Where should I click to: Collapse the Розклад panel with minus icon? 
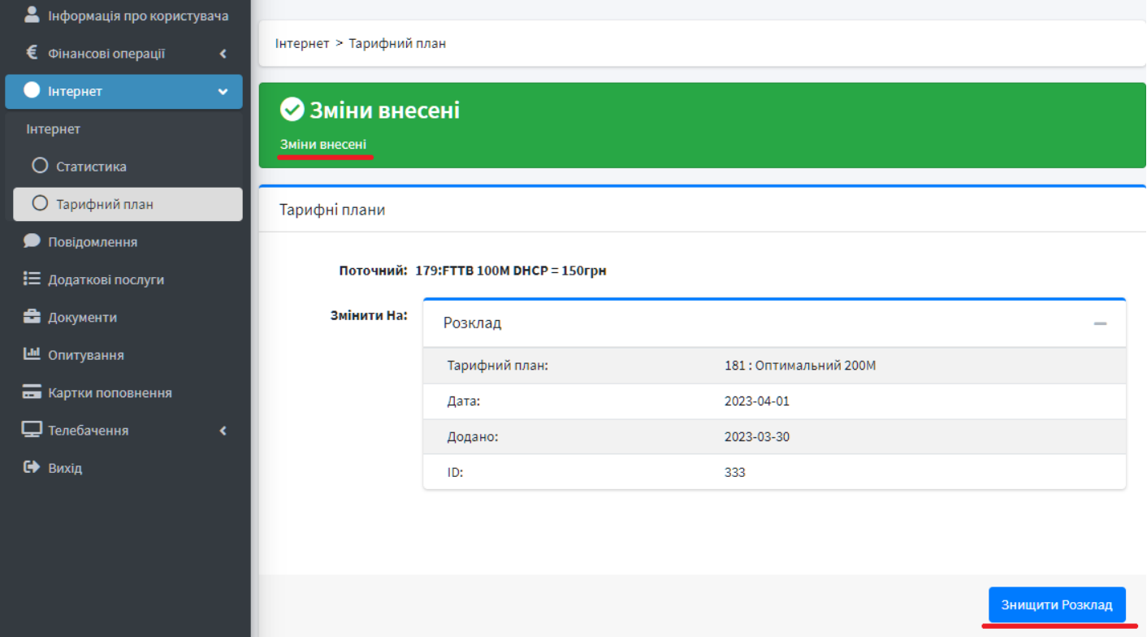1100,323
